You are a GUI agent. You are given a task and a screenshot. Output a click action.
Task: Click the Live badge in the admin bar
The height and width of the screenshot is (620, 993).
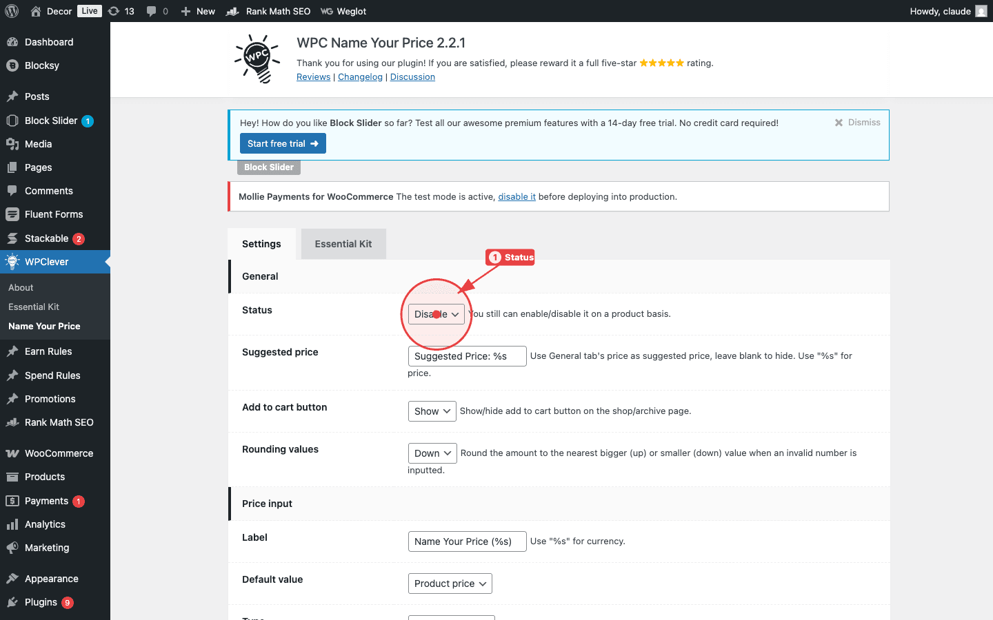pyautogui.click(x=90, y=11)
